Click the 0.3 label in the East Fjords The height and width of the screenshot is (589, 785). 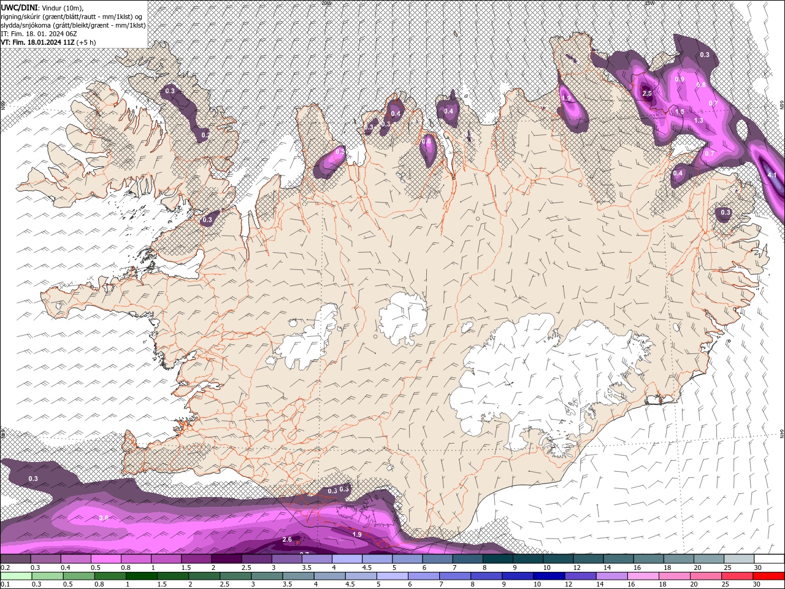[726, 212]
